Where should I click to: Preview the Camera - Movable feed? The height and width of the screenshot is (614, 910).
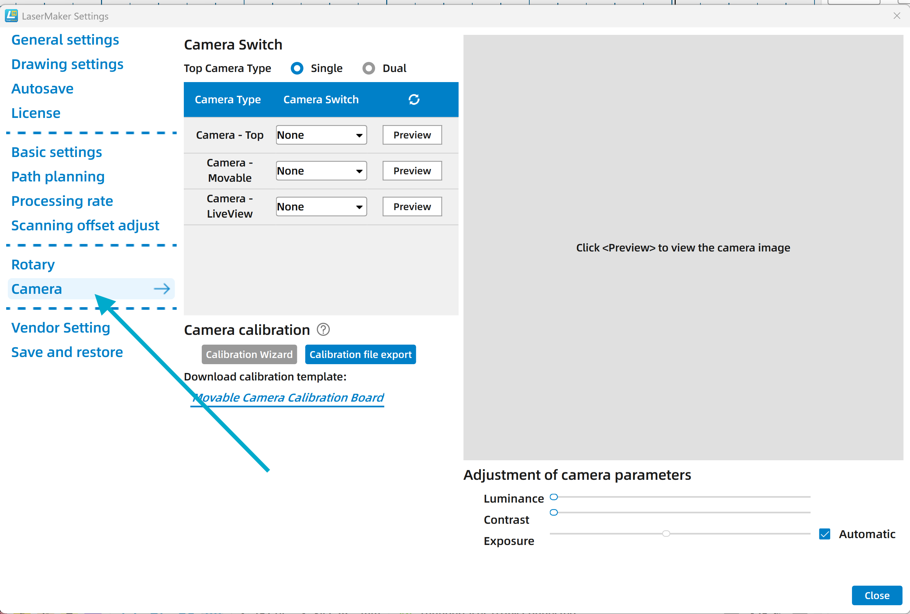click(412, 171)
